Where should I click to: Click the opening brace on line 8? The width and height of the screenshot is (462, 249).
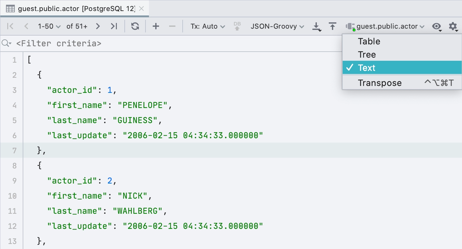click(39, 166)
